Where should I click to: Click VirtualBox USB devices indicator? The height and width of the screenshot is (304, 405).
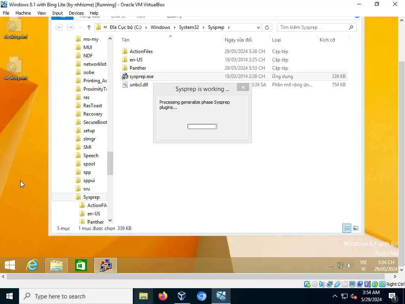pos(337,284)
